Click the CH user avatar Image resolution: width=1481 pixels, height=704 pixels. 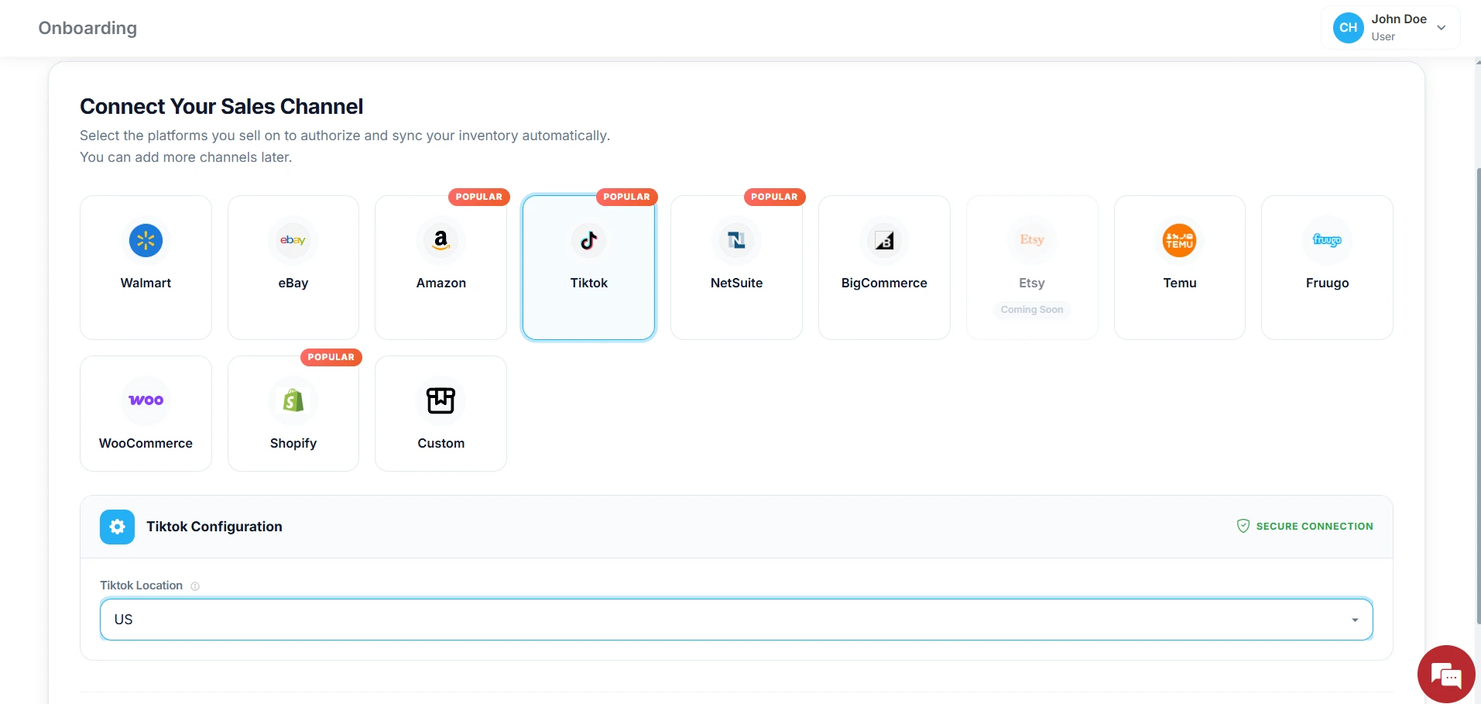click(x=1348, y=28)
